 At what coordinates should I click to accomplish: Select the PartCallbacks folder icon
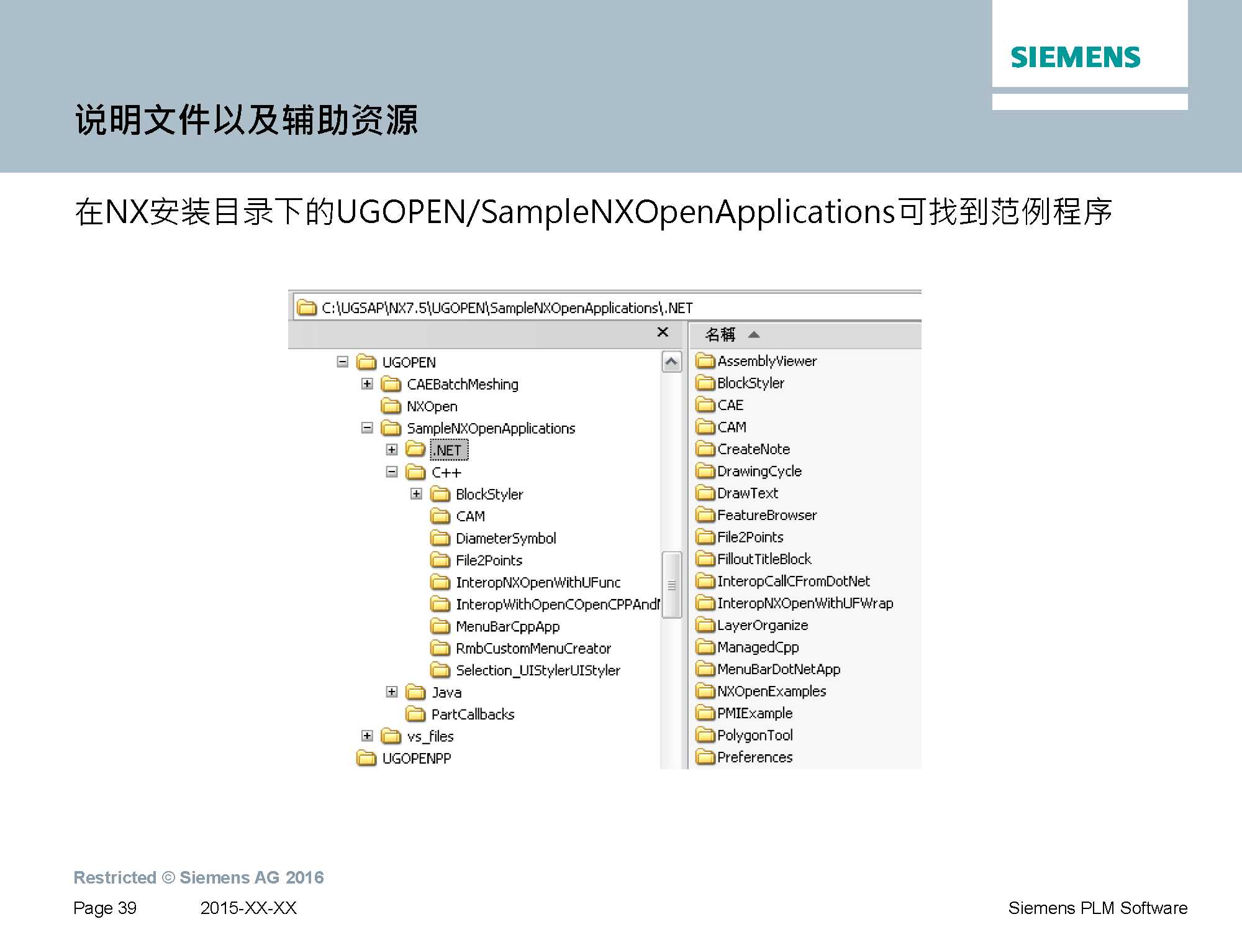click(x=415, y=714)
